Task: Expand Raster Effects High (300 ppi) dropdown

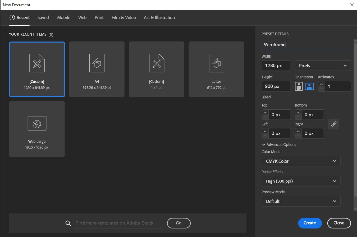Action: coord(301,181)
